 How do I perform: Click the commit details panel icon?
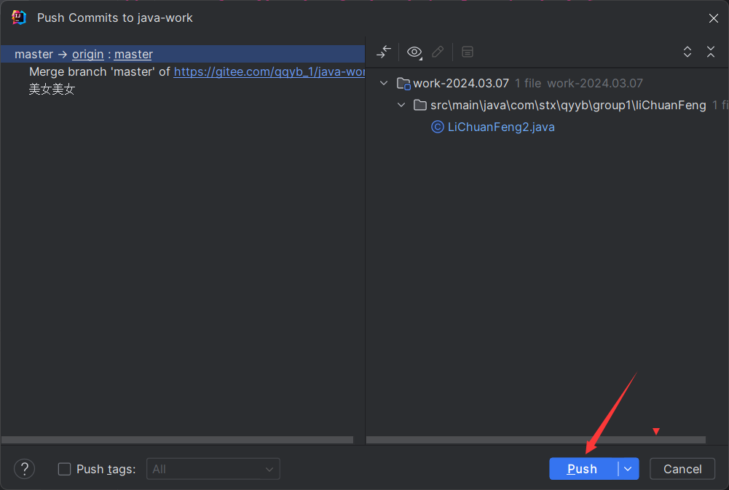coord(468,52)
